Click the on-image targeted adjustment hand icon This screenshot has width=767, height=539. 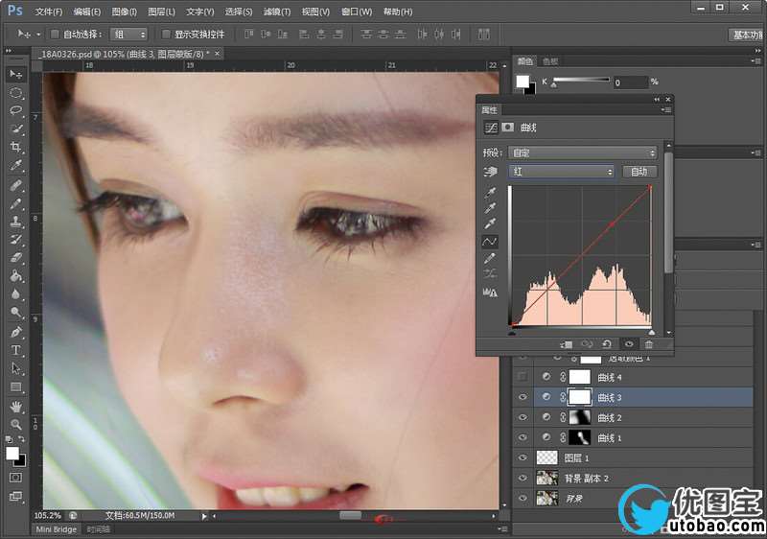[x=490, y=171]
